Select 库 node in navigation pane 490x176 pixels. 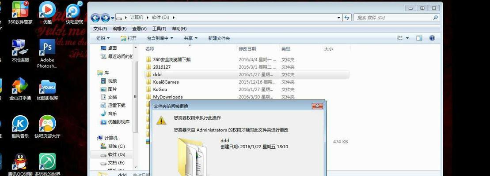tap(103, 73)
